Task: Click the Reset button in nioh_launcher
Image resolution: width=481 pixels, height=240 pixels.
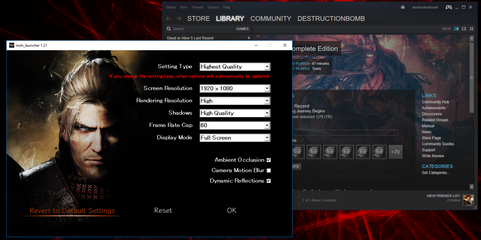Action: [x=163, y=210]
